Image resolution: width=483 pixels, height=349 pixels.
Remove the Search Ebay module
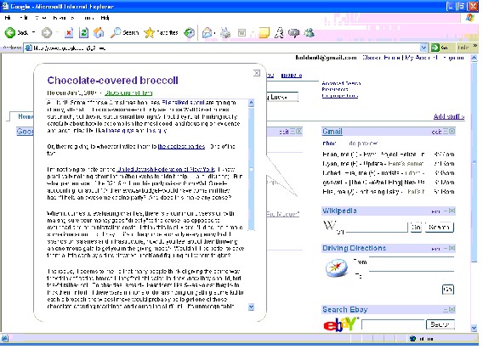[x=452, y=309]
